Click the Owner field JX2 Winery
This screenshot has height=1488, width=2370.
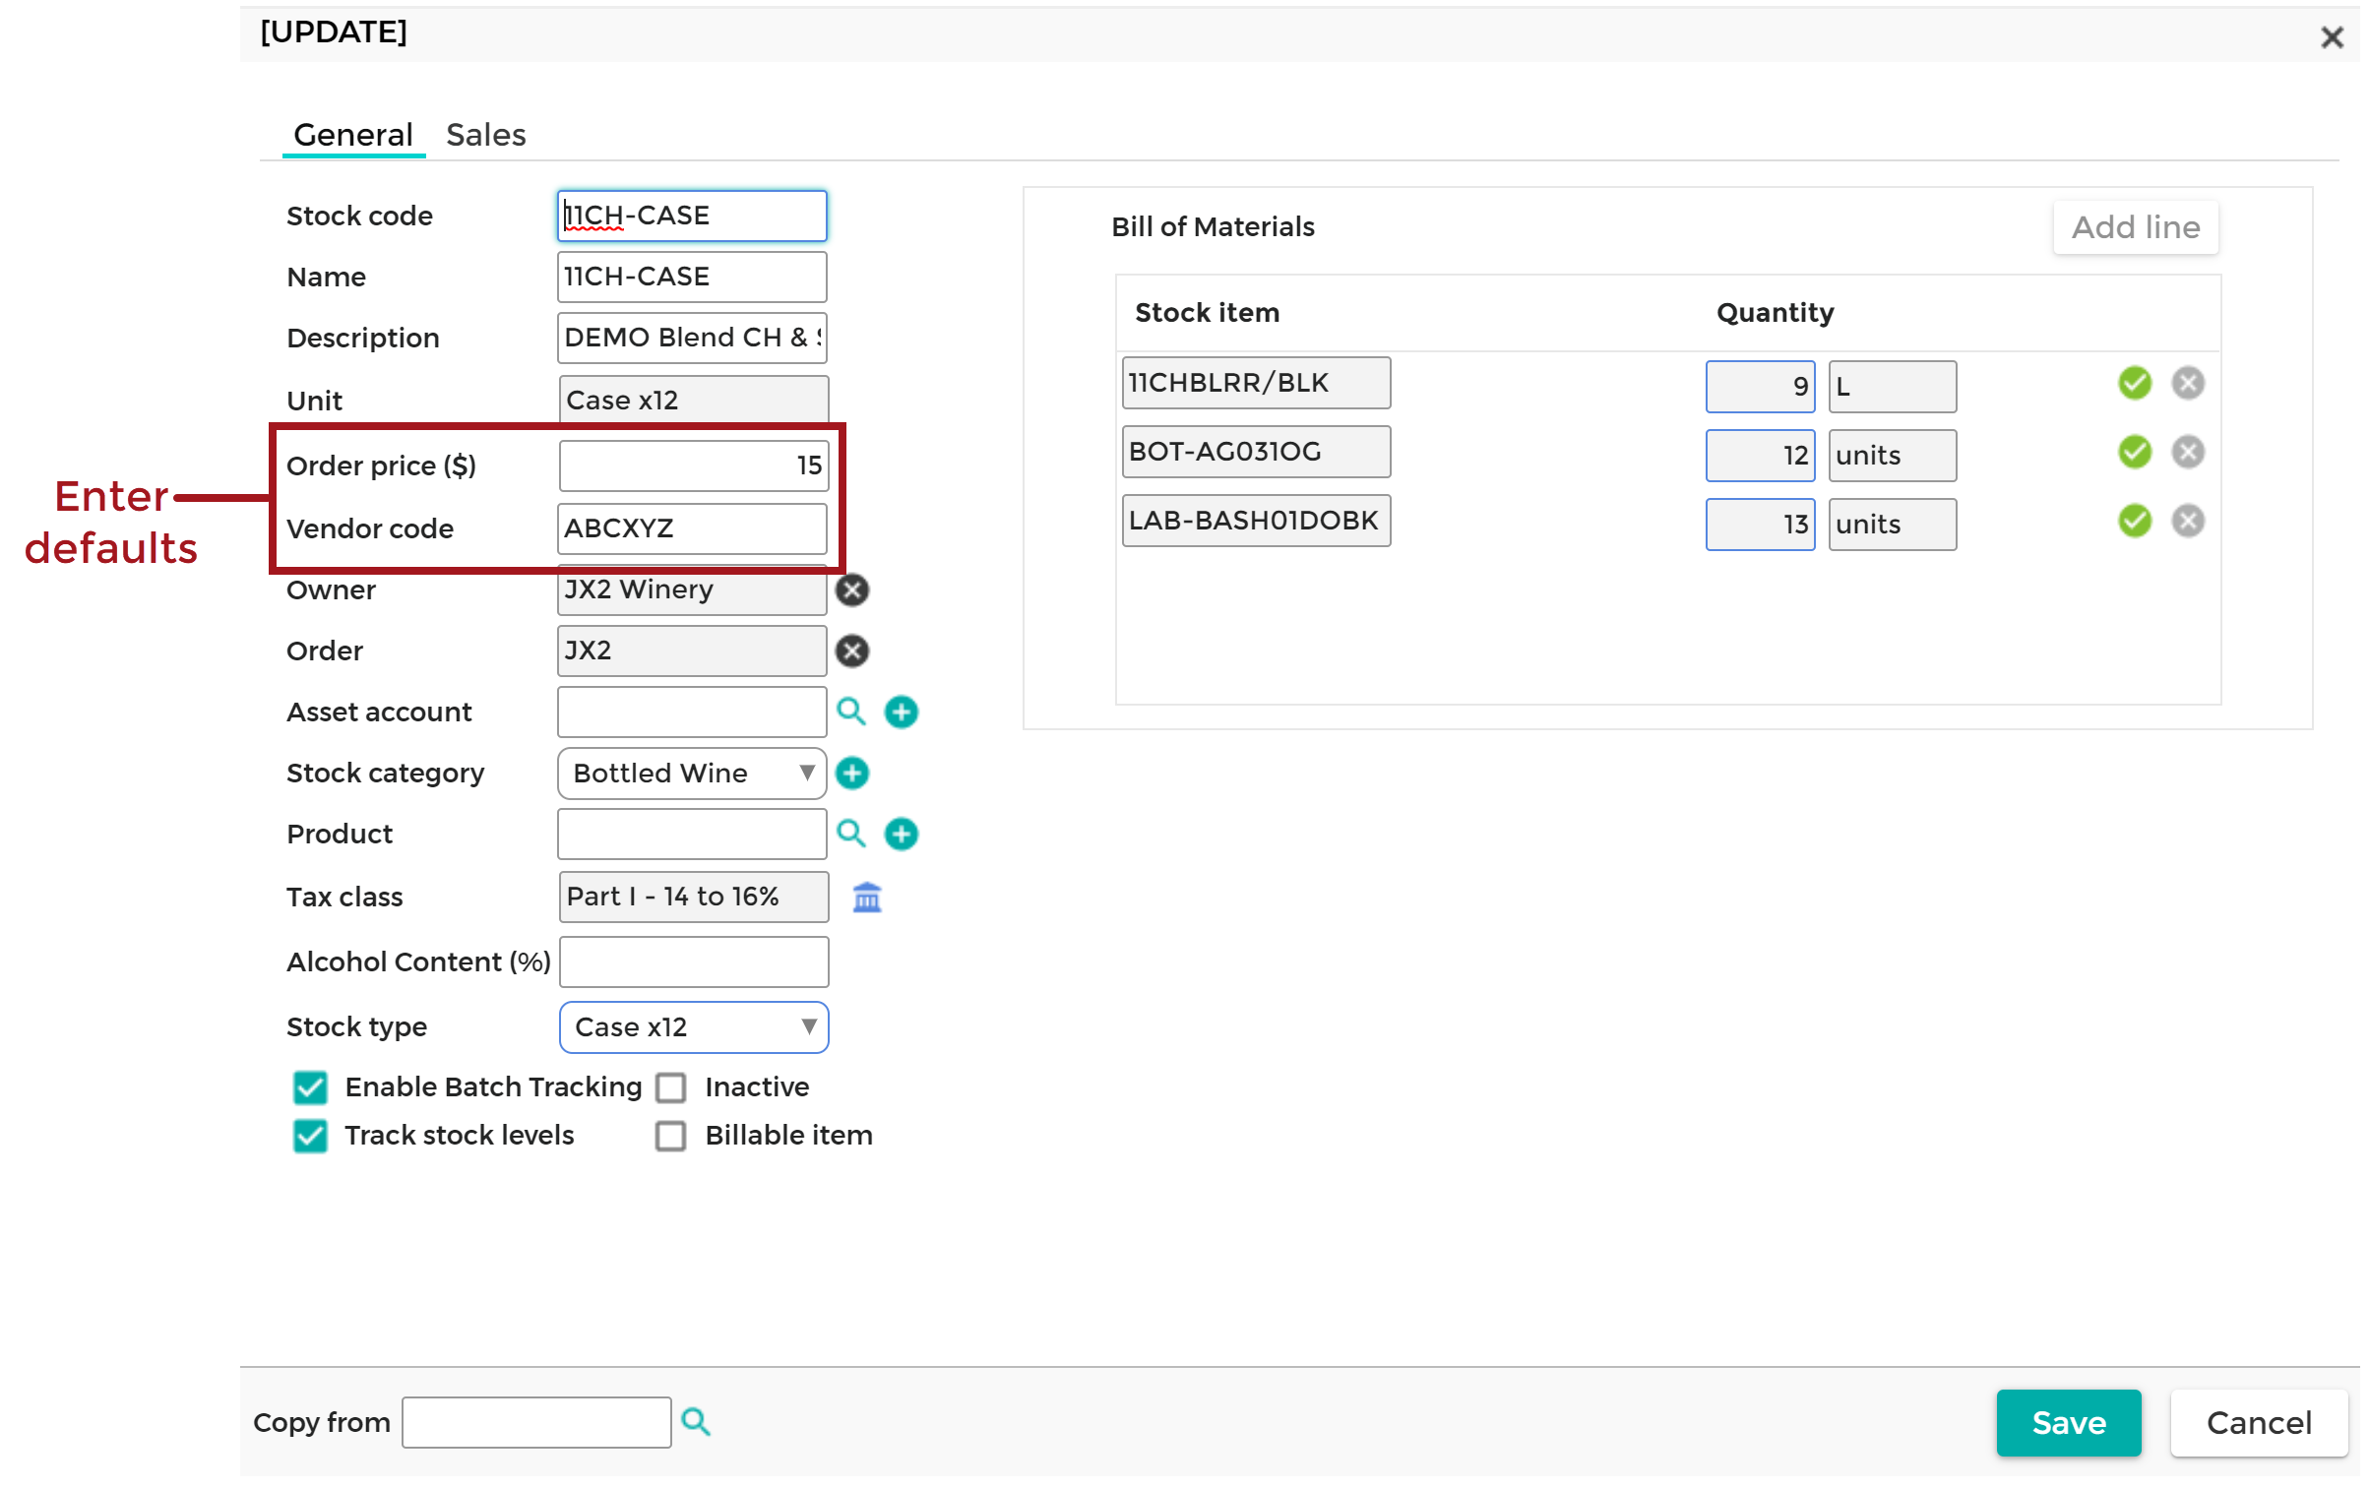692,589
